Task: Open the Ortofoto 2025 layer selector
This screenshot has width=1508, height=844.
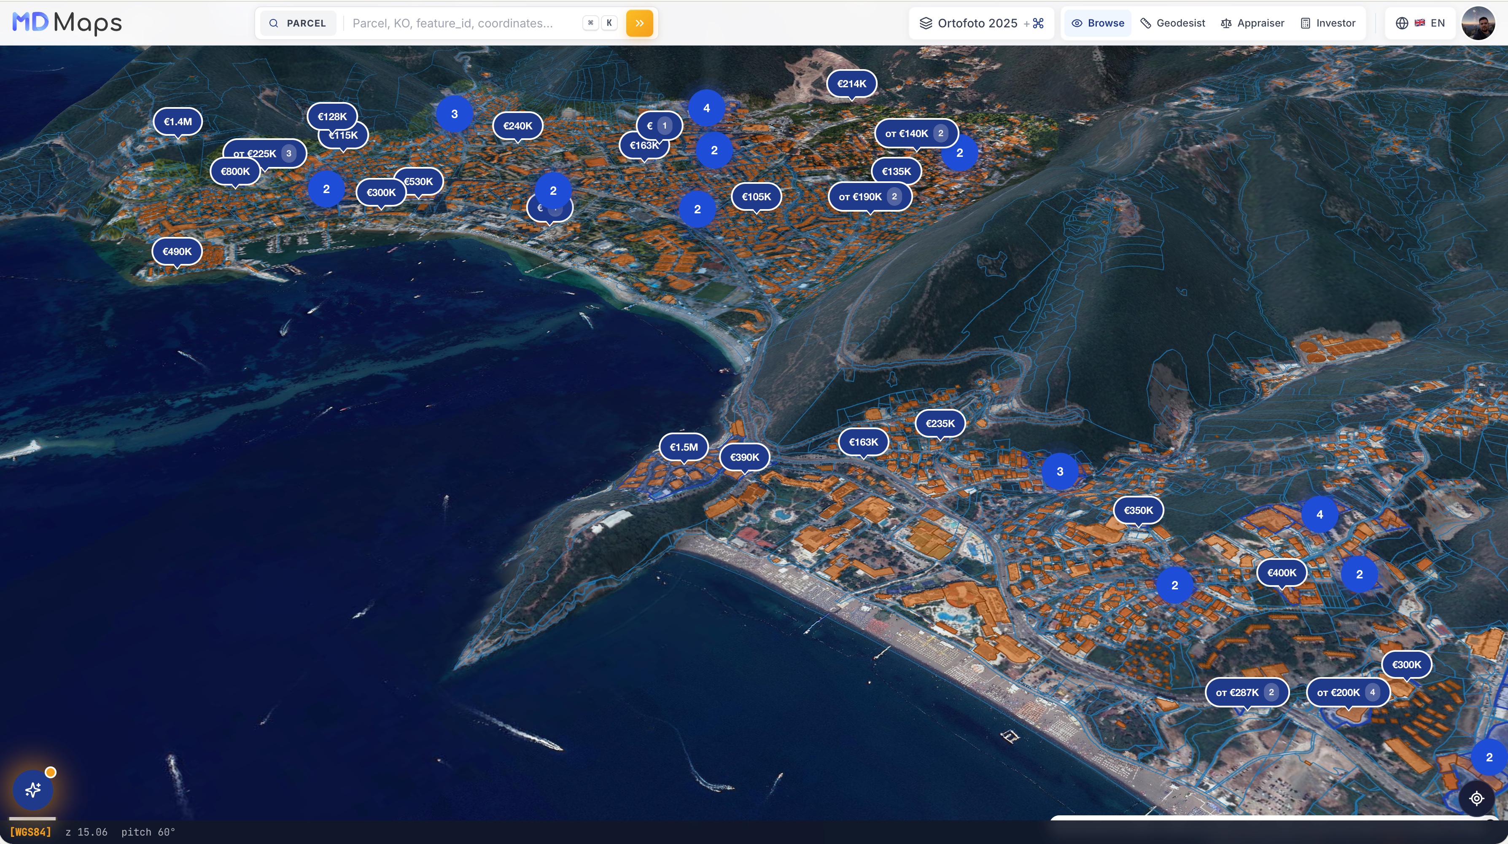Action: (x=982, y=24)
